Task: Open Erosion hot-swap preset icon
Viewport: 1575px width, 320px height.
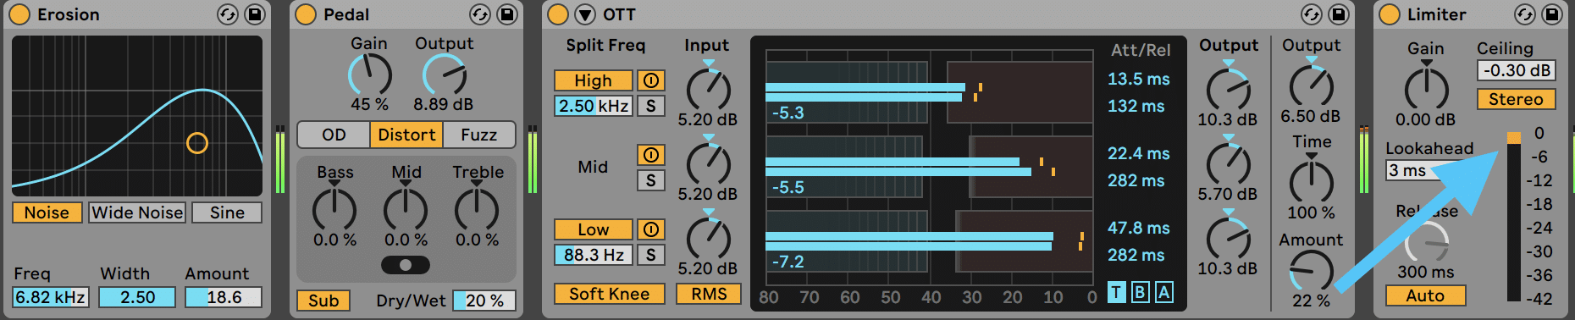Action: coord(228,14)
